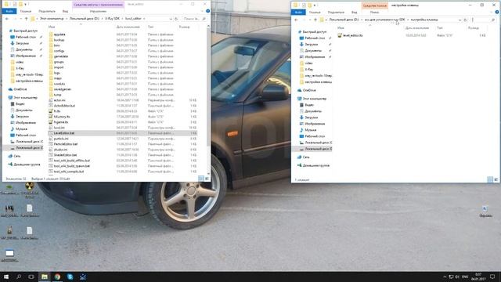Open help icon in right Explorer window
Viewport: 501px width, 282px height.
(497, 13)
